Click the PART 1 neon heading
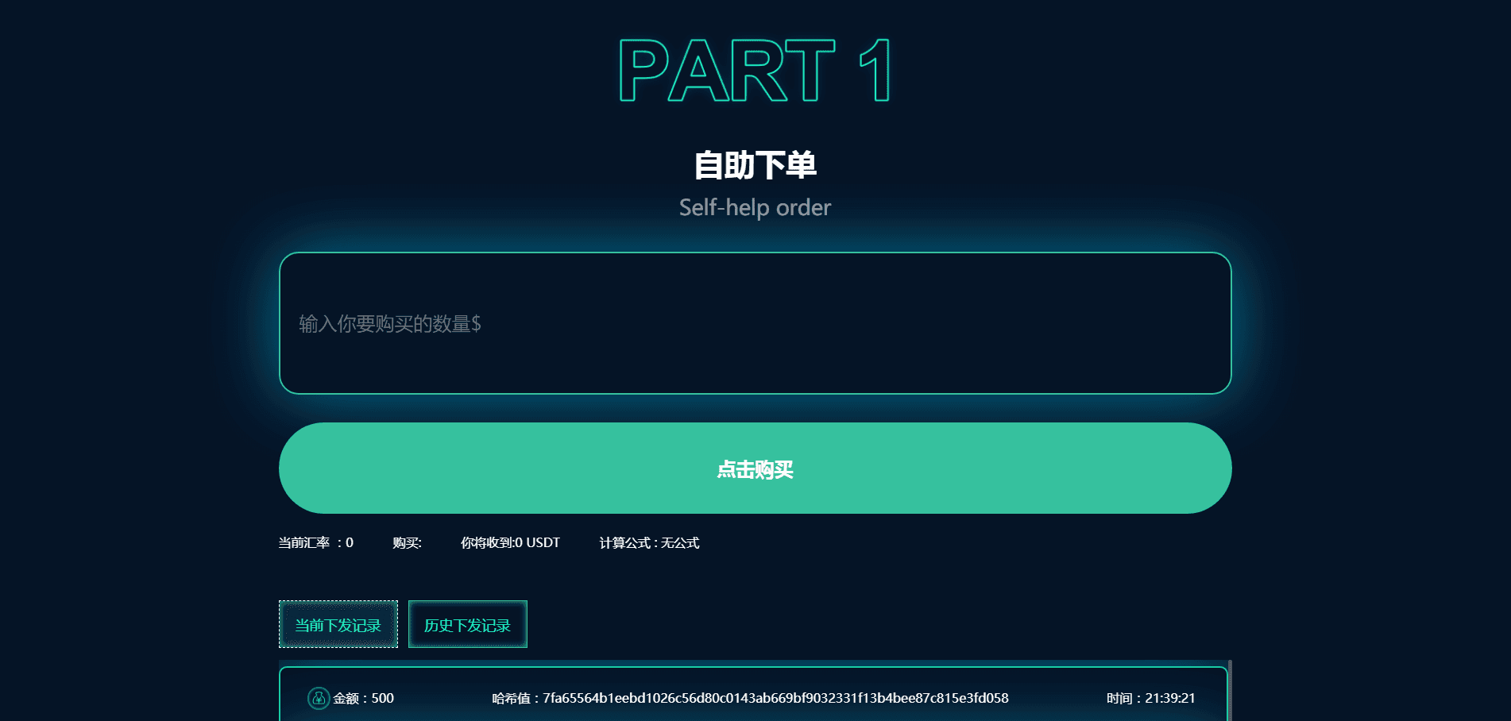This screenshot has width=1511, height=721. [x=755, y=71]
